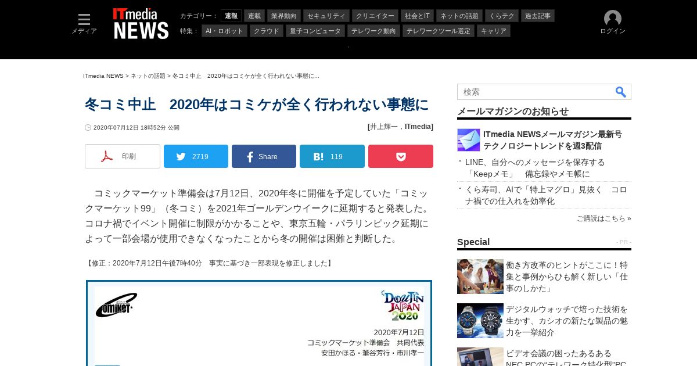Open テレワークツール選定 feature
Screen dimensions: 697x366
pos(439,31)
